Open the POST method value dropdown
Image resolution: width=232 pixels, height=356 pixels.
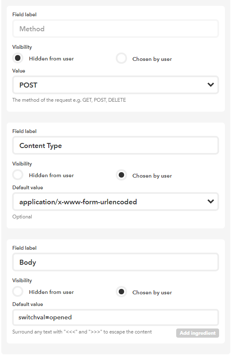pyautogui.click(x=115, y=85)
